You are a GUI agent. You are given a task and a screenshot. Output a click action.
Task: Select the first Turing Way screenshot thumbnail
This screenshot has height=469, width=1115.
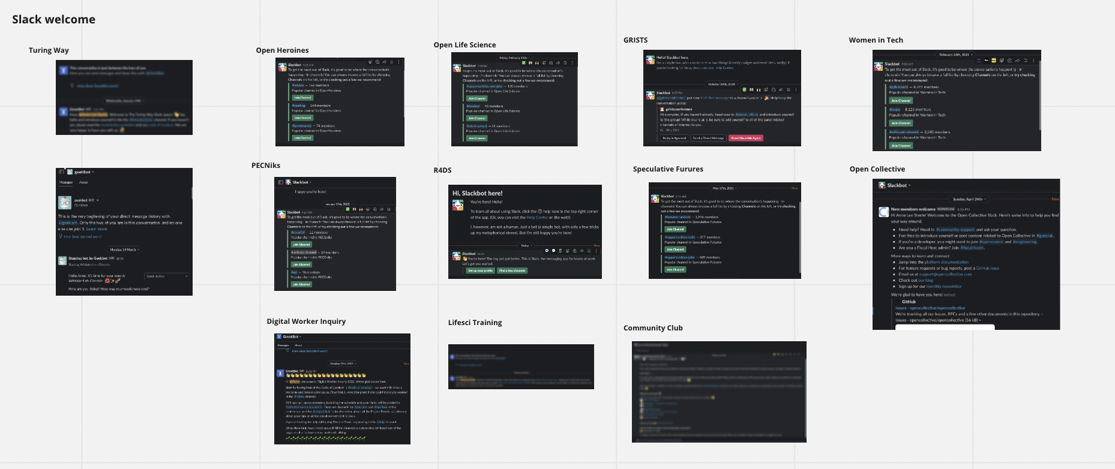(x=124, y=97)
